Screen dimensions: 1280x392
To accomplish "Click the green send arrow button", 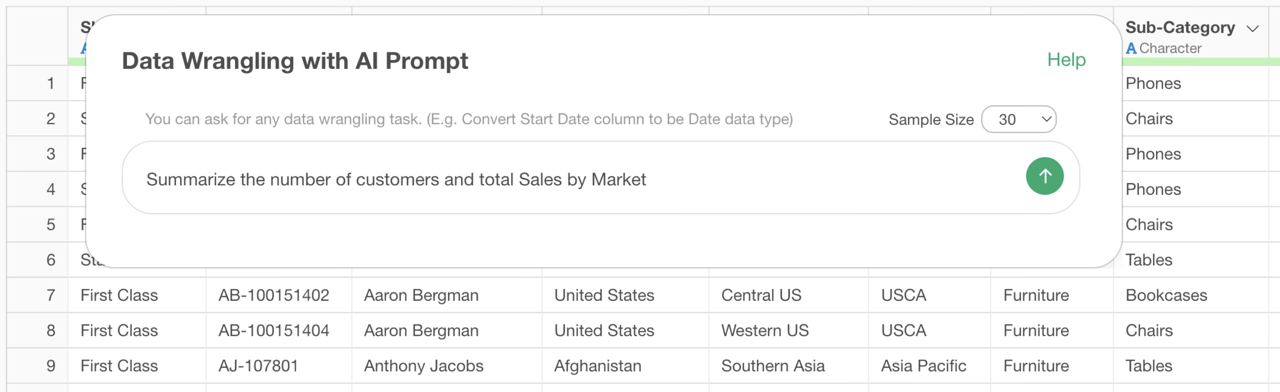I will (x=1044, y=176).
